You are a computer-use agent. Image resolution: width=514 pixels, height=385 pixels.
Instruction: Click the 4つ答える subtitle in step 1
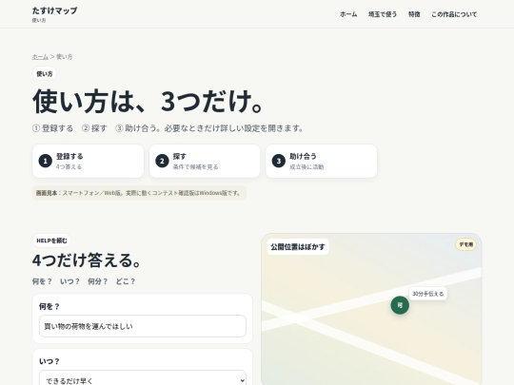click(x=69, y=166)
